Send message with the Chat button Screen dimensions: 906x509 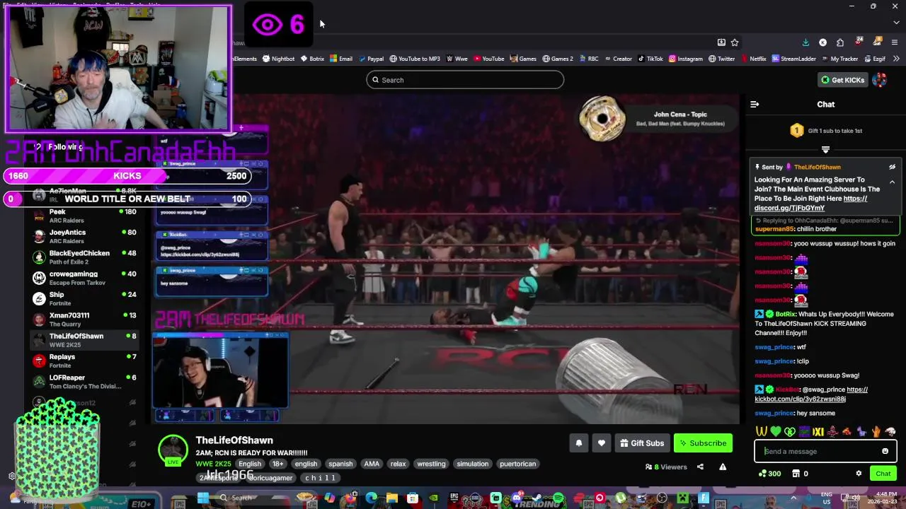(x=883, y=474)
